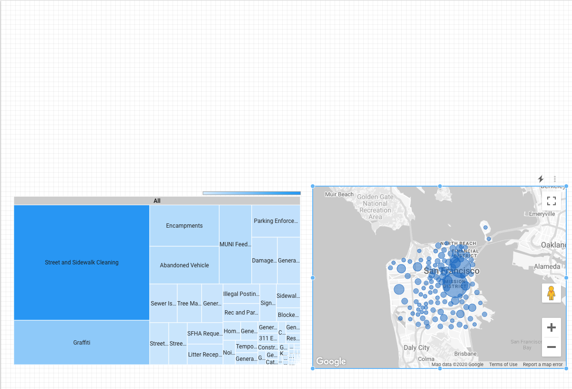The width and height of the screenshot is (572, 389).
Task: Open the Terms of Use link
Action: tap(503, 365)
